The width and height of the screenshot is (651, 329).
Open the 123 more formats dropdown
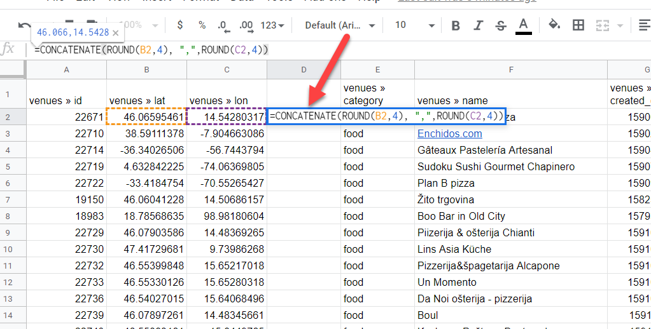[x=272, y=25]
